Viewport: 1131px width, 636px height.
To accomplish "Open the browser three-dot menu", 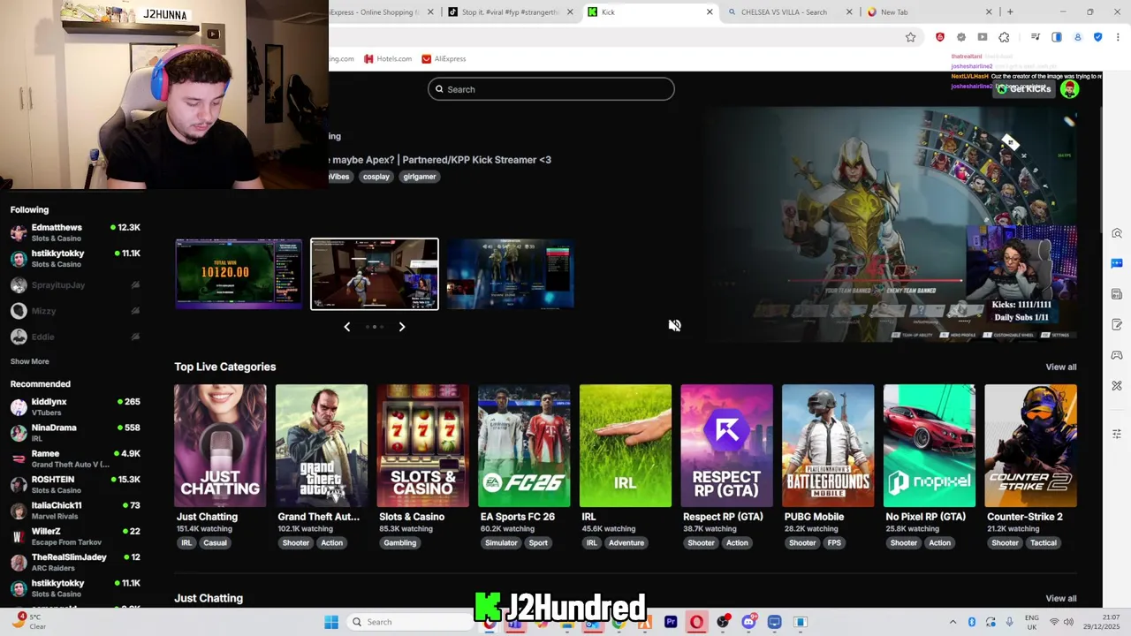I will 1118,37.
